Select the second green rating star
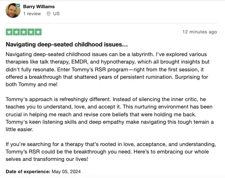This screenshot has width=225, height=178. coord(16,32)
